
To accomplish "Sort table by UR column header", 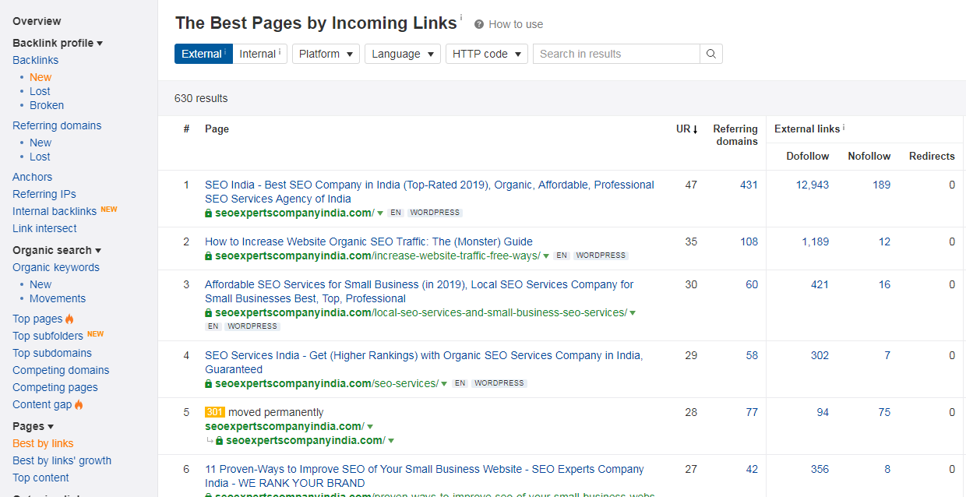I will pyautogui.click(x=686, y=129).
